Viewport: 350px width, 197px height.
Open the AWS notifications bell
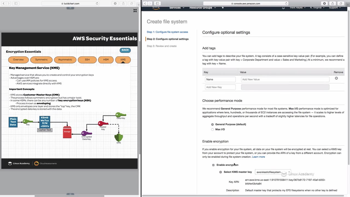(x=283, y=8)
